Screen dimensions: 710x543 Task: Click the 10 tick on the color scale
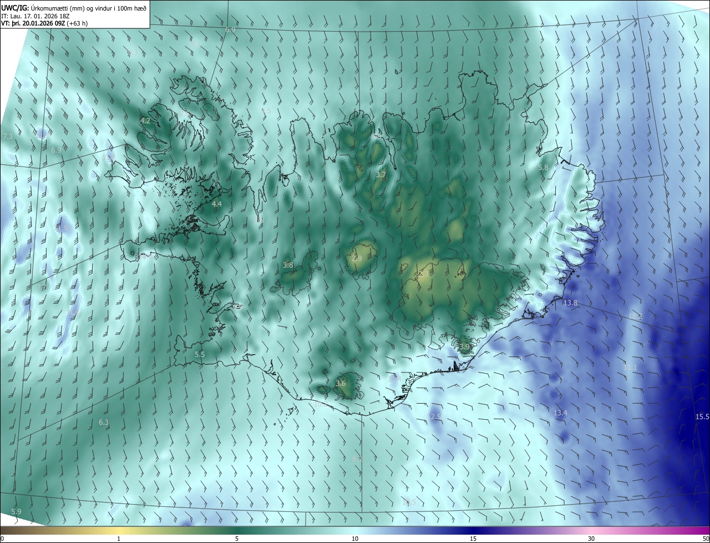coord(355,539)
